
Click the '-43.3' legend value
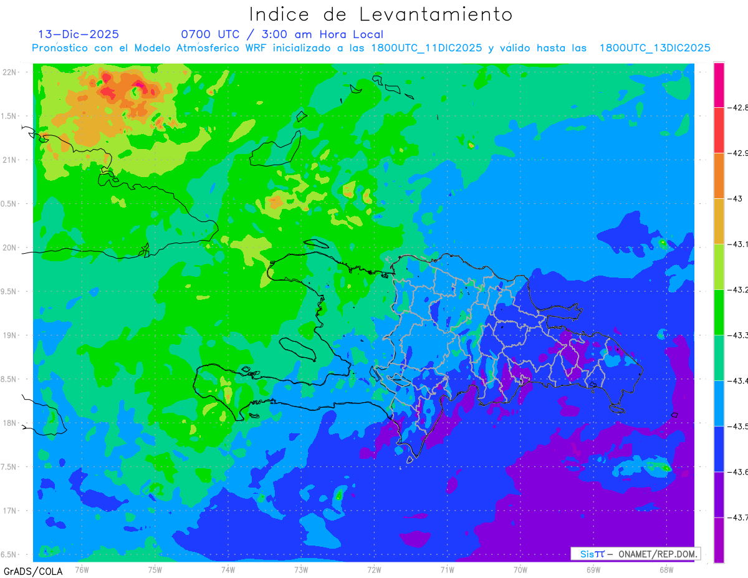(x=738, y=335)
